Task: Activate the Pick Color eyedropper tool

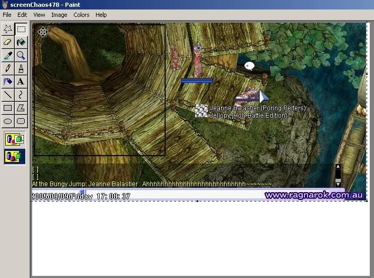Action: tap(8, 55)
